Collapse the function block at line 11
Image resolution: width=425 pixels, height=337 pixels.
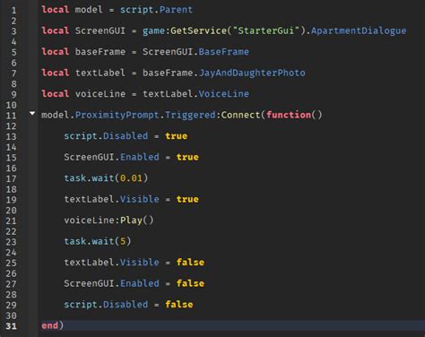pos(32,113)
